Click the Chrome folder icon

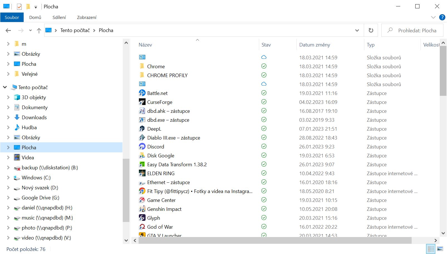pyautogui.click(x=142, y=66)
